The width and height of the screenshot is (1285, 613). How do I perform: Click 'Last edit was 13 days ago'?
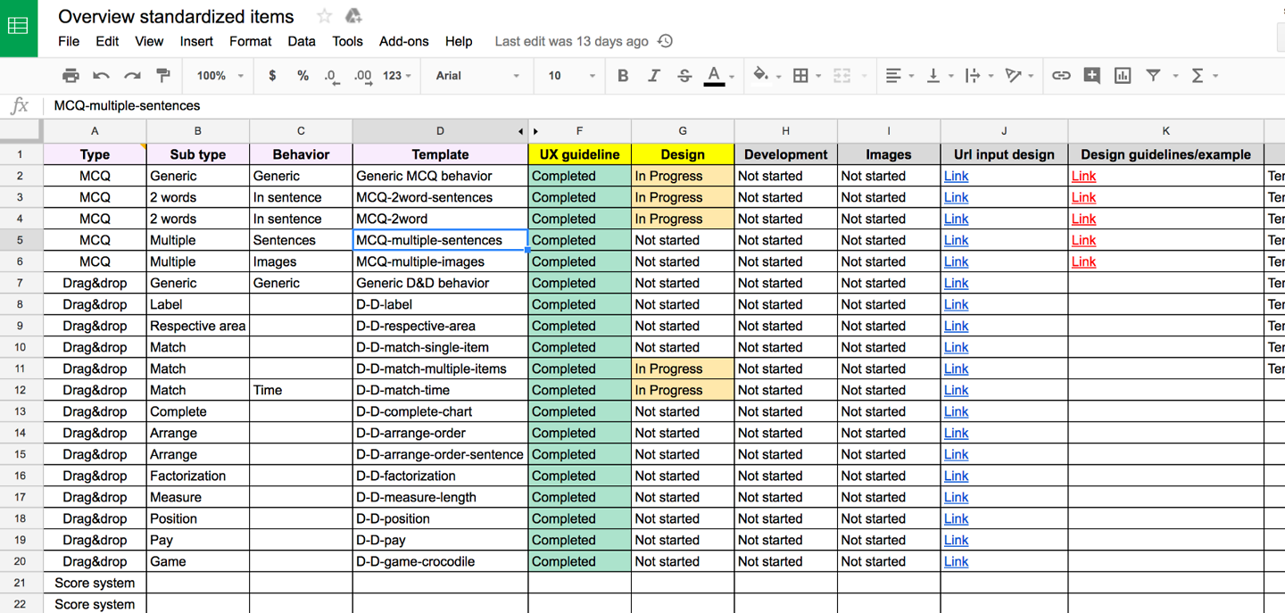pyautogui.click(x=571, y=41)
